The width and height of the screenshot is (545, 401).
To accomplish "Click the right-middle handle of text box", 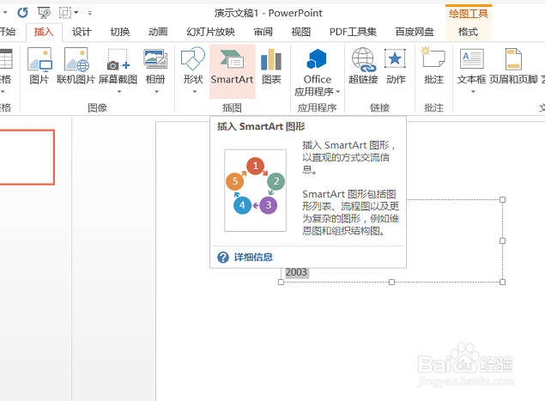I will (x=502, y=240).
